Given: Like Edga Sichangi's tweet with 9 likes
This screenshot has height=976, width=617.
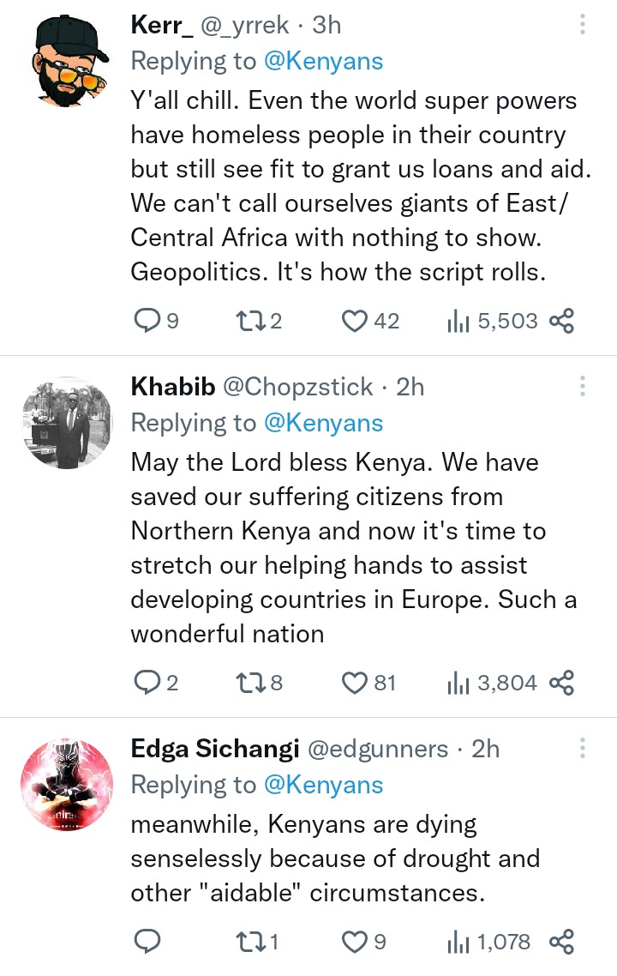Looking at the screenshot, I should click(354, 943).
